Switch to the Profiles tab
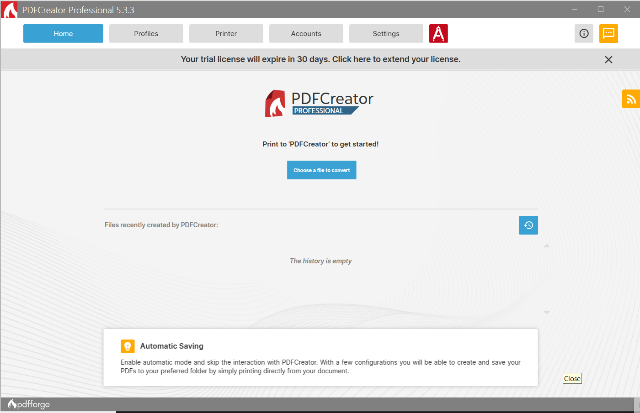Screen dimensions: 640x413 (x=146, y=33)
